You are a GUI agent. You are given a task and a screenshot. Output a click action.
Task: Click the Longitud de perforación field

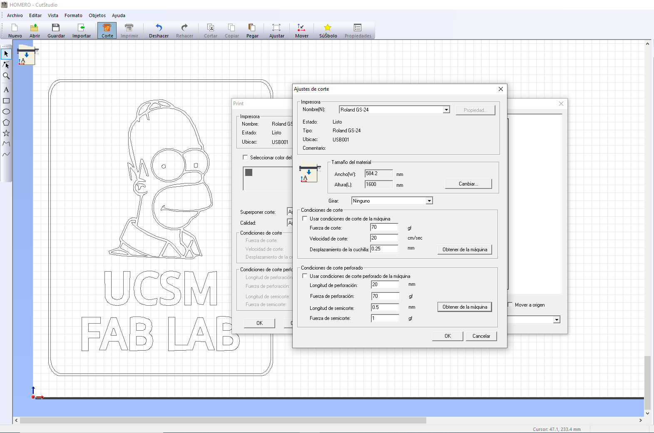coord(385,285)
